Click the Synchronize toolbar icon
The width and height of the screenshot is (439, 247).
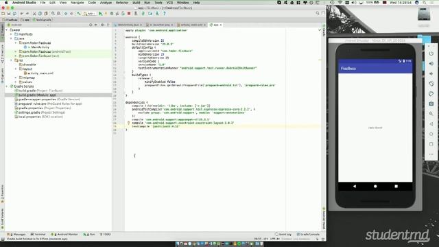pos(14,14)
